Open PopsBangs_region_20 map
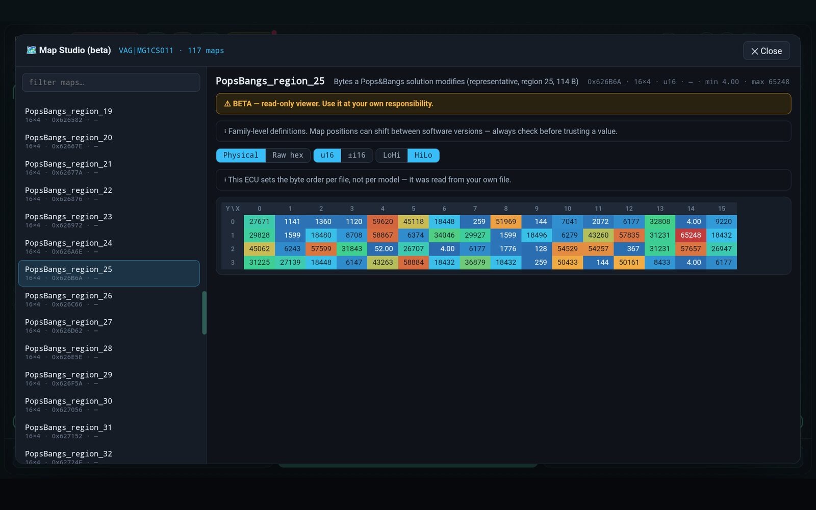 109,141
